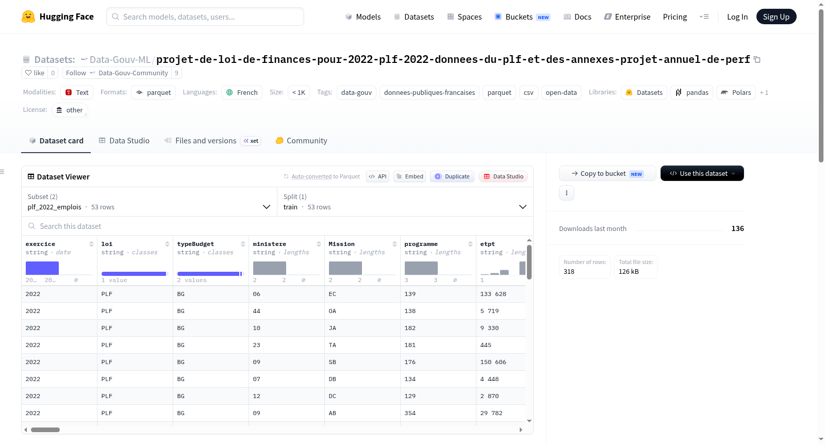Open the Enterprise menu
Image resolution: width=825 pixels, height=444 pixels.
pos(628,17)
